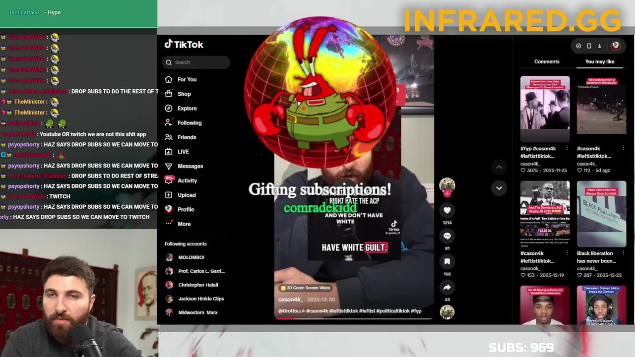Click the #politicaltiktok hashtag in caption
635x357 pixels.
[x=393, y=311]
